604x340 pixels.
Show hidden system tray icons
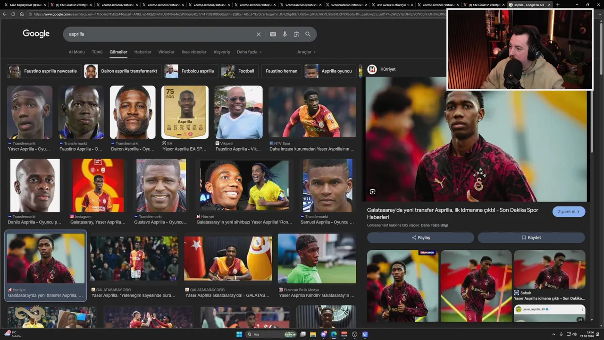pyautogui.click(x=554, y=334)
